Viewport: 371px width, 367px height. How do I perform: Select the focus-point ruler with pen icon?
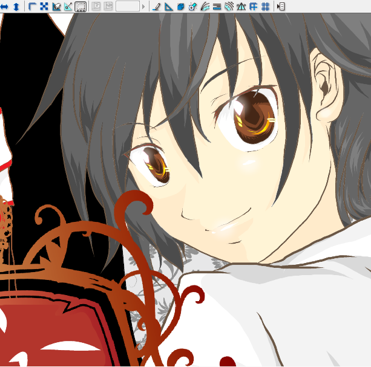pos(193,7)
